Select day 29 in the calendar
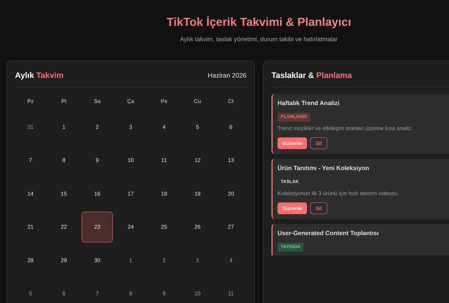Screen dimensions: 449x303 (64, 260)
